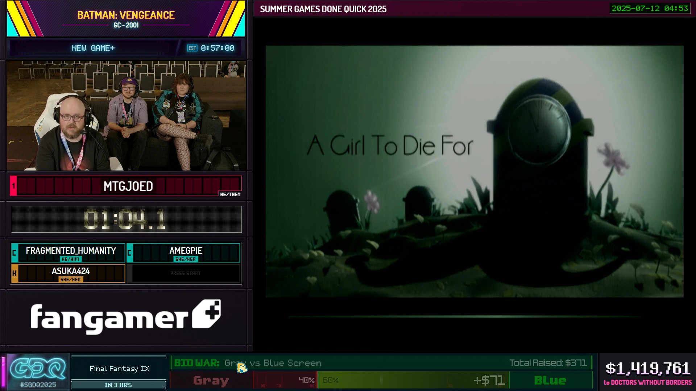Click the C badge next to FRAGMENTED_HUMANITY
This screenshot has width=696, height=391.
(x=14, y=253)
